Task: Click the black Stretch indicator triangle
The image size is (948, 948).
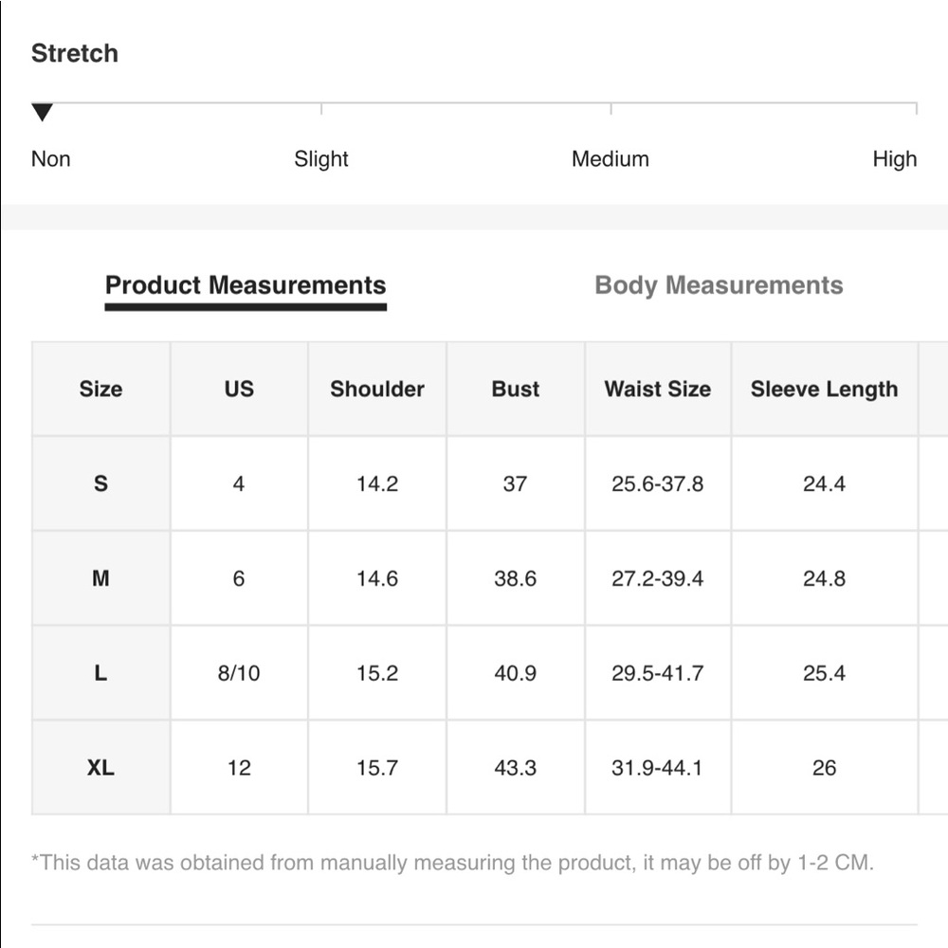Action: pos(43,113)
